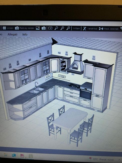This screenshot has width=122, height=163.
Task: Select the 1-Main view button
Action: click(76, 28)
